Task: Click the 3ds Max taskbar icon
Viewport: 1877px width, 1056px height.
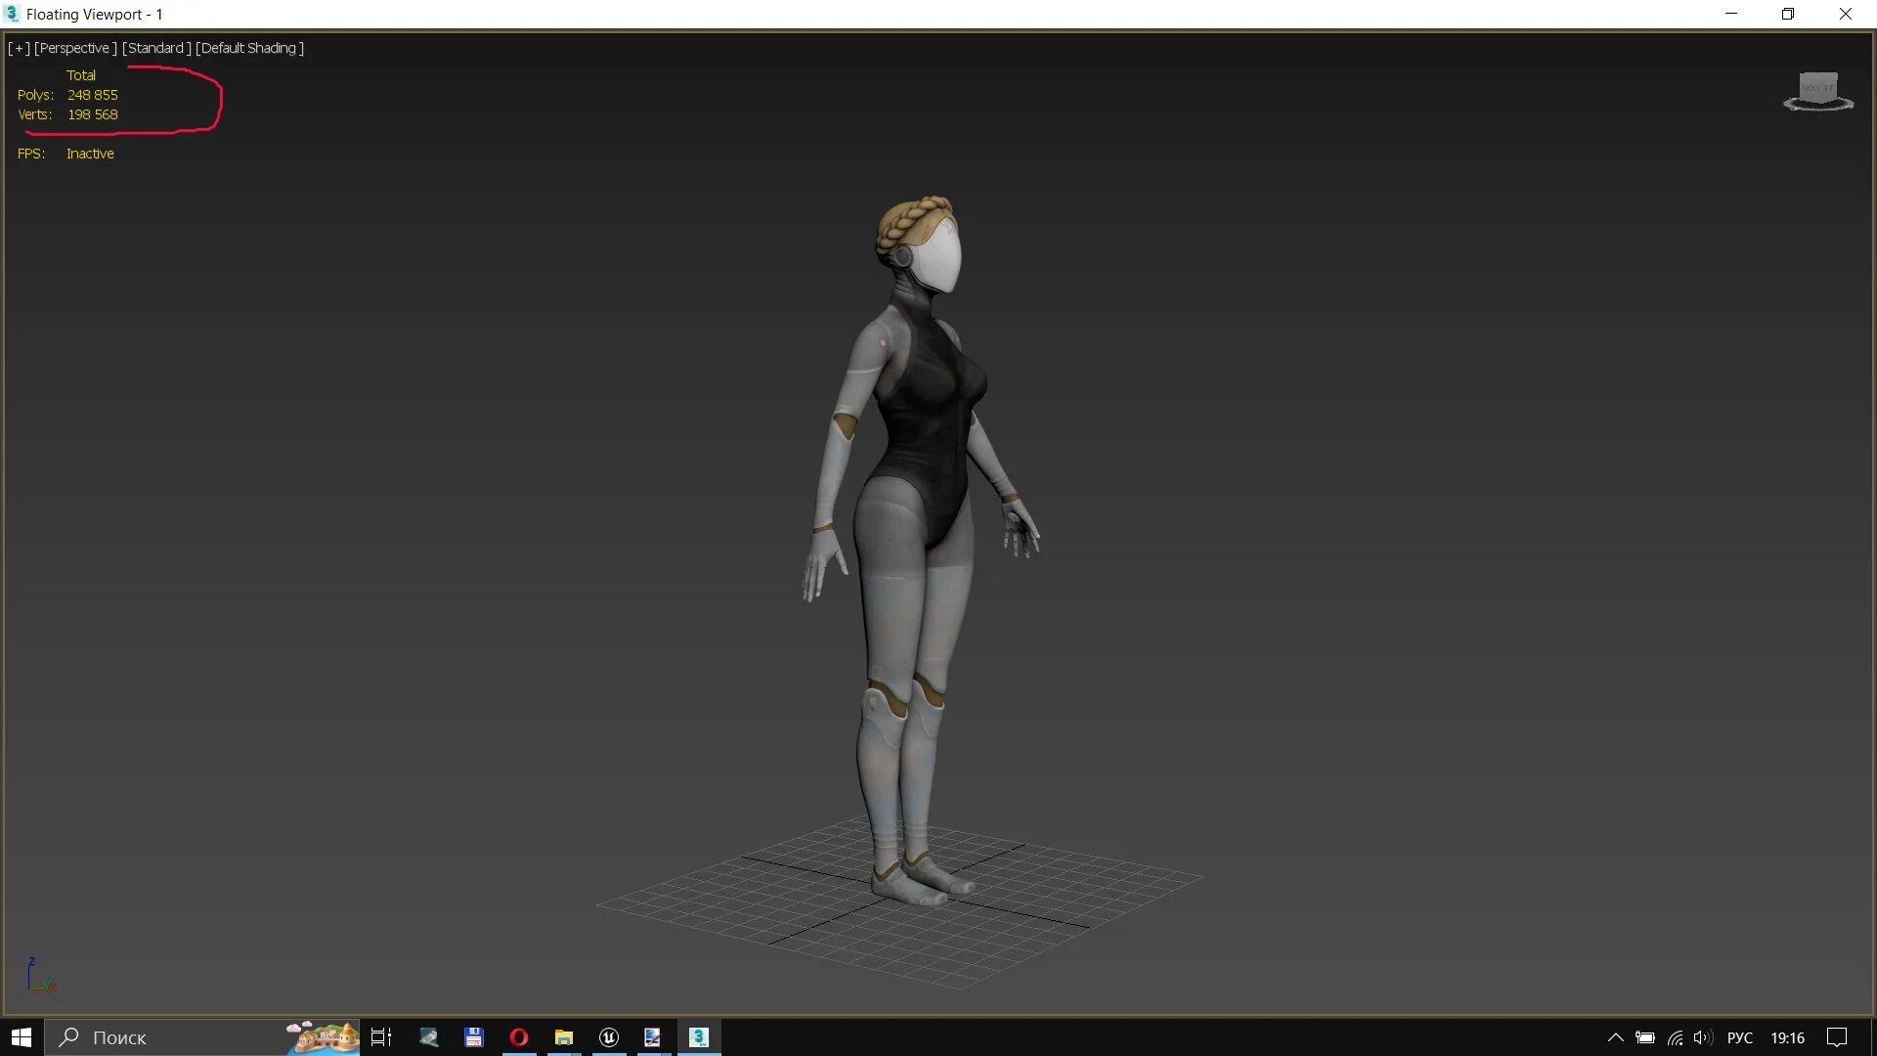Action: tap(699, 1037)
